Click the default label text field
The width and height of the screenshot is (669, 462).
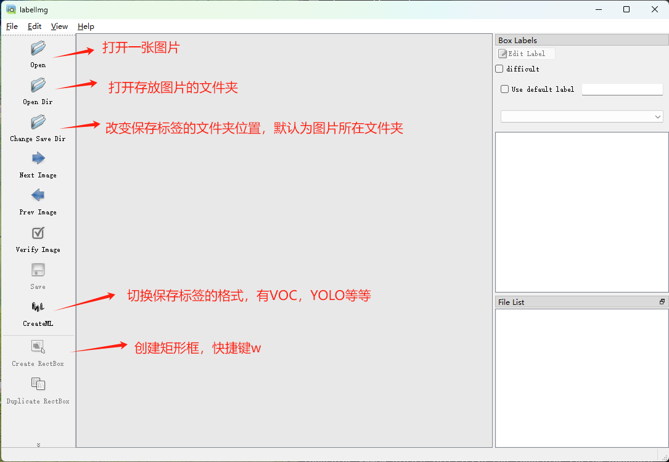[622, 89]
